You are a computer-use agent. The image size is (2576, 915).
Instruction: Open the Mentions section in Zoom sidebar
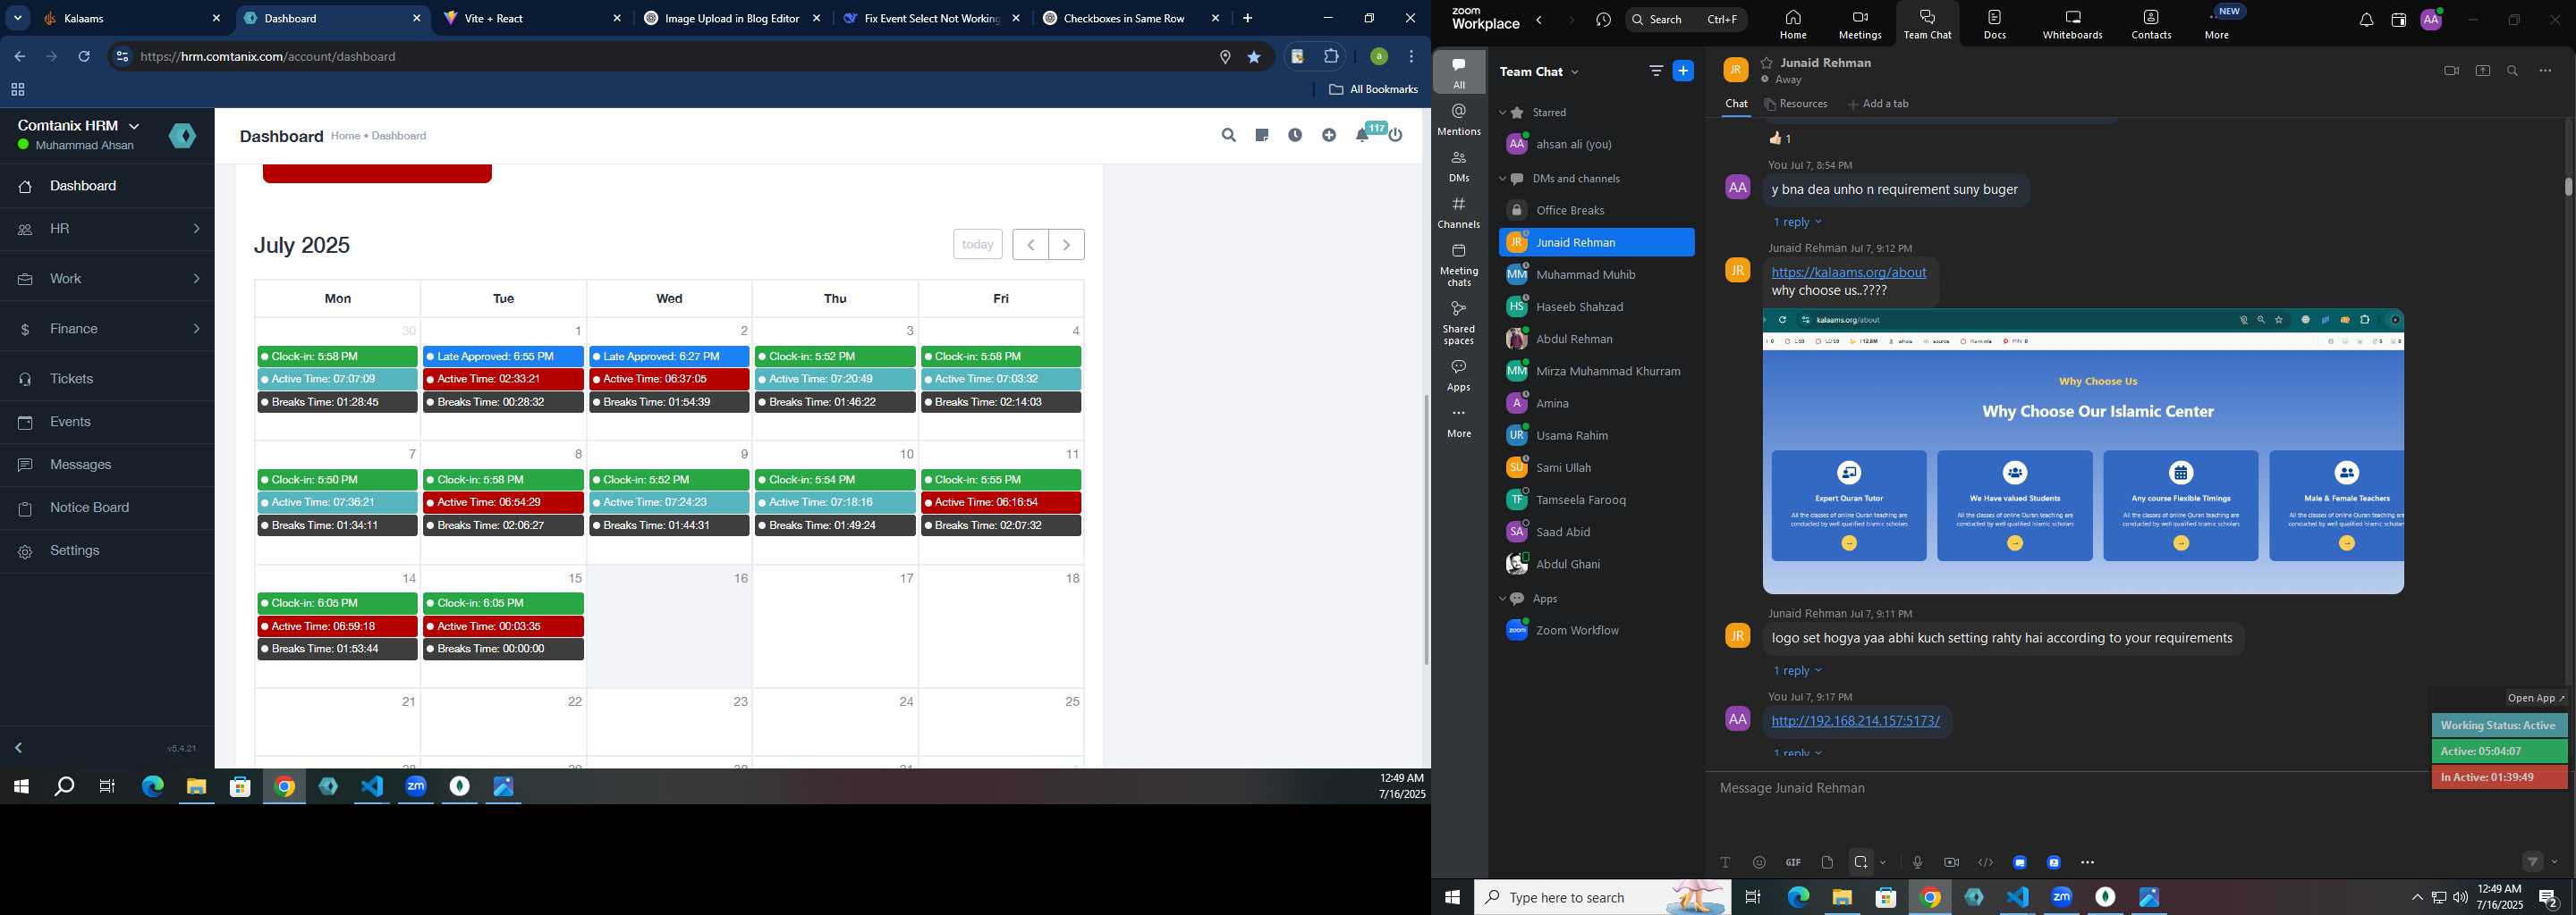point(1459,119)
